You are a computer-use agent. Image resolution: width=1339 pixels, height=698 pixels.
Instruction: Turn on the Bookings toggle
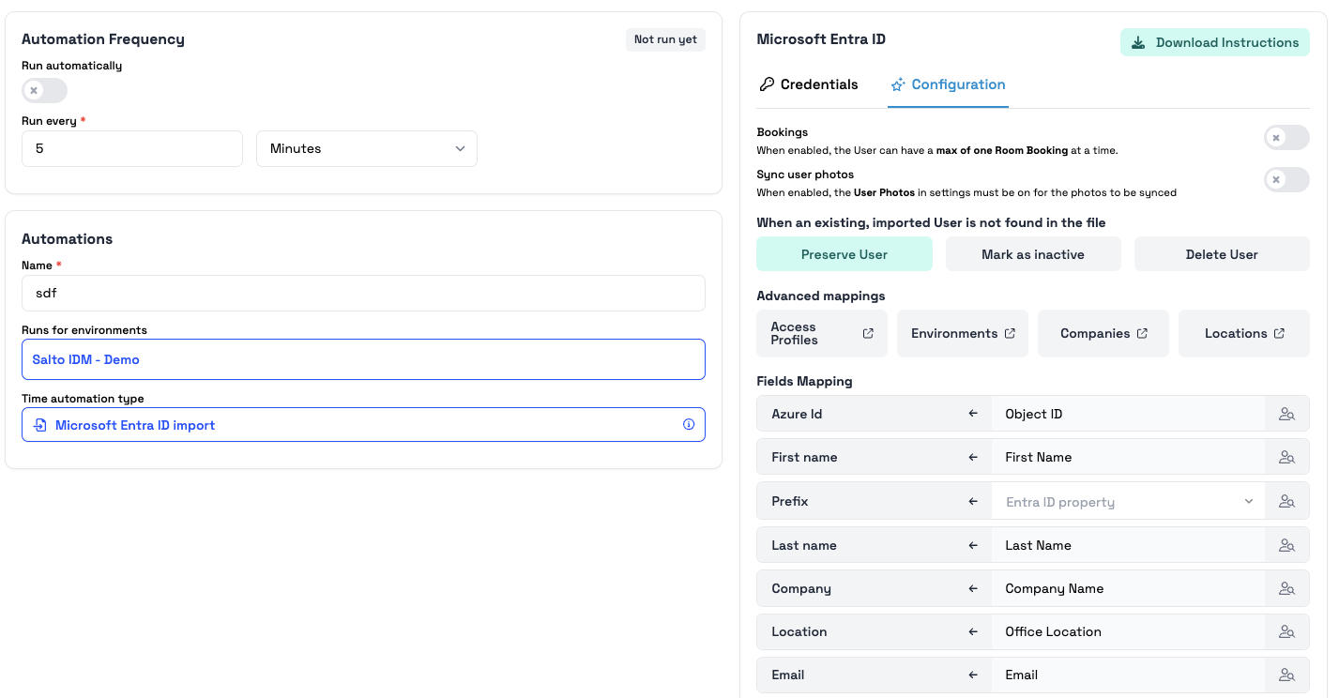[1286, 138]
